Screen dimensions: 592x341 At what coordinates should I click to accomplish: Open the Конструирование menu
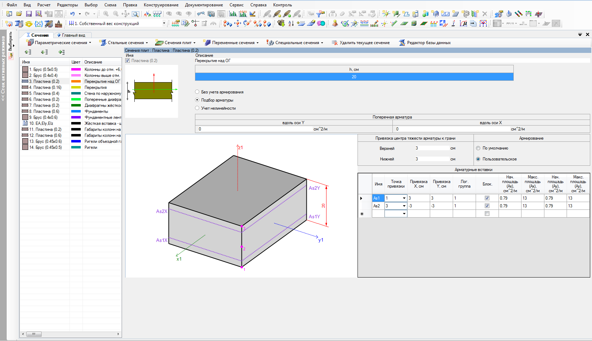[x=161, y=5]
